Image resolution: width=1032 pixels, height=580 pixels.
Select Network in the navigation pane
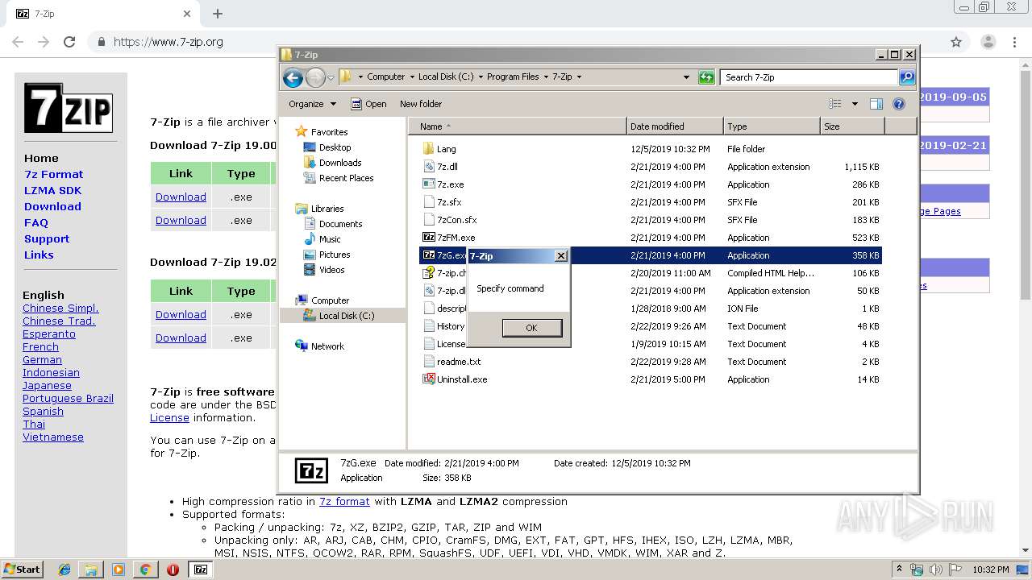[x=327, y=346]
